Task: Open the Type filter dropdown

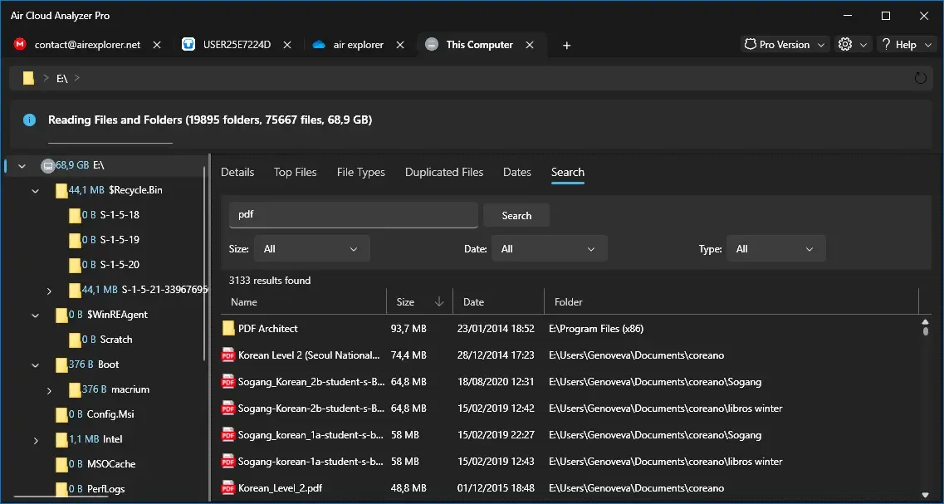Action: (x=776, y=249)
